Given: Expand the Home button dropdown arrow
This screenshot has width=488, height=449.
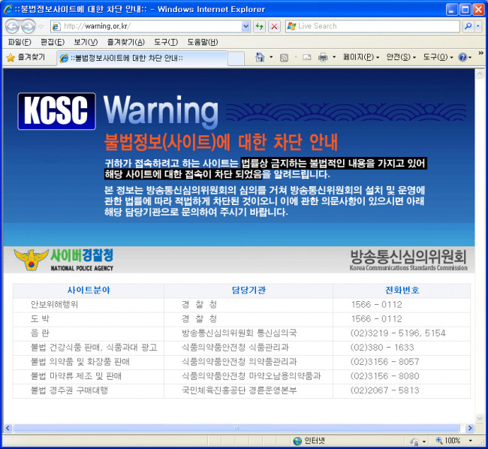Looking at the screenshot, I should [x=271, y=57].
